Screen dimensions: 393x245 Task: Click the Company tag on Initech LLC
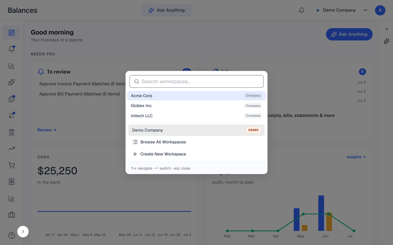tap(253, 116)
